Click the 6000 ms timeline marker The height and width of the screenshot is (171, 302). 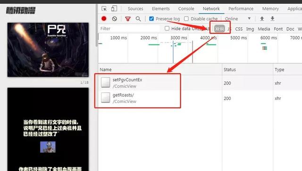(268, 38)
